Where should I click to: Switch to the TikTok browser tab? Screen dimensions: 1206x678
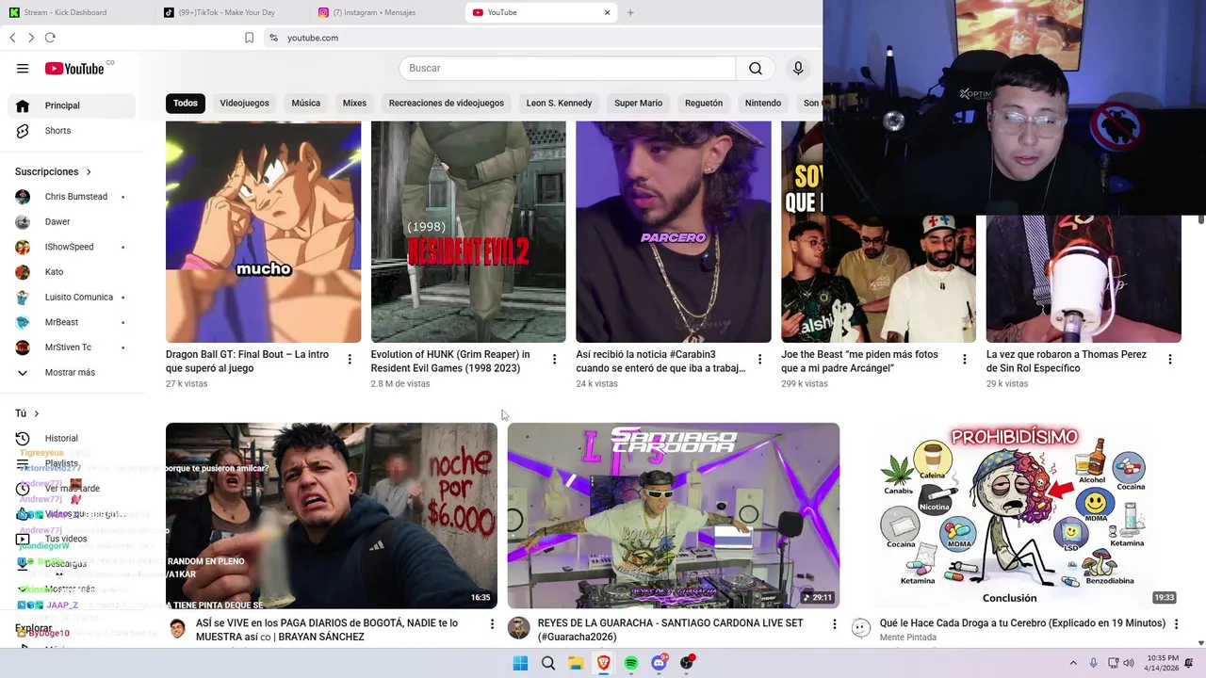232,12
